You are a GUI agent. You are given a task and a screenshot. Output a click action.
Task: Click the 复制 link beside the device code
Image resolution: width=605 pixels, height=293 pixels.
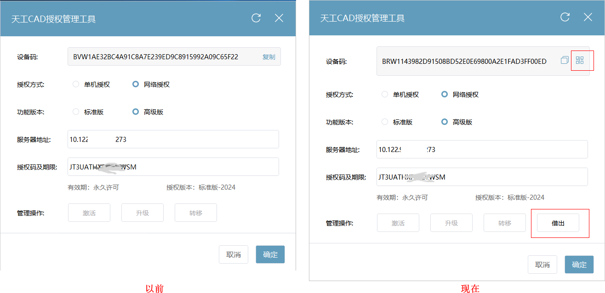point(269,57)
